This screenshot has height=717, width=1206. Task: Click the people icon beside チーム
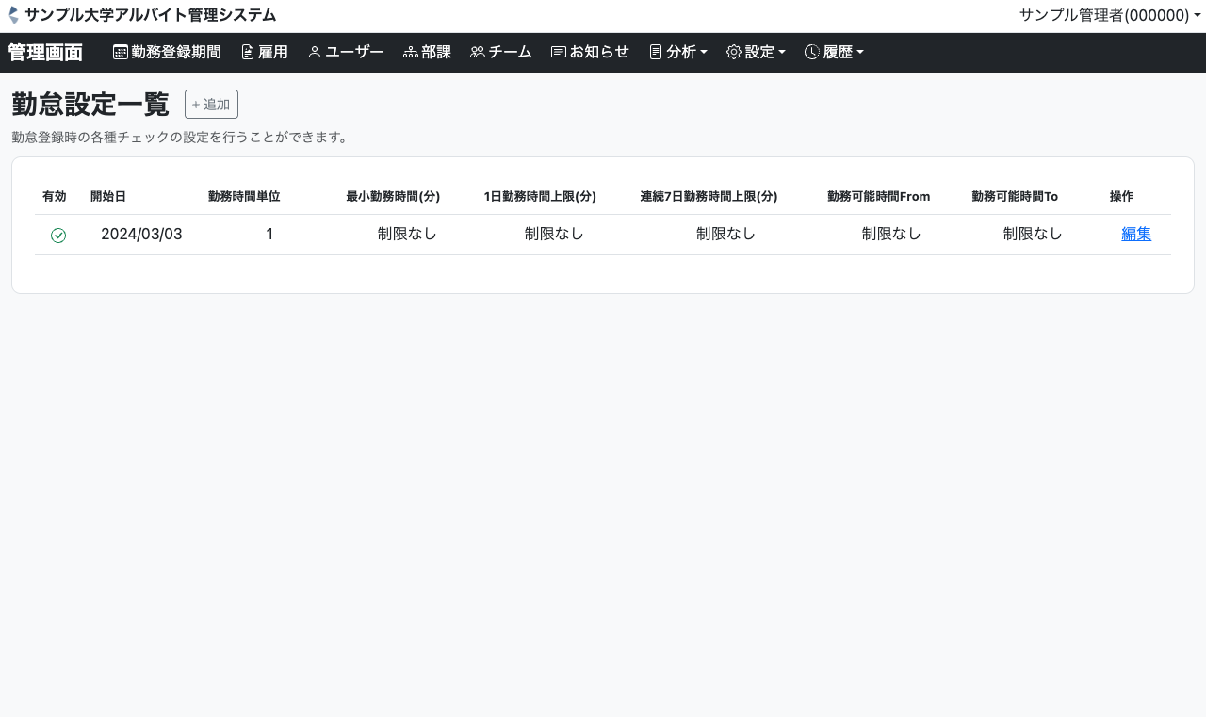point(477,53)
